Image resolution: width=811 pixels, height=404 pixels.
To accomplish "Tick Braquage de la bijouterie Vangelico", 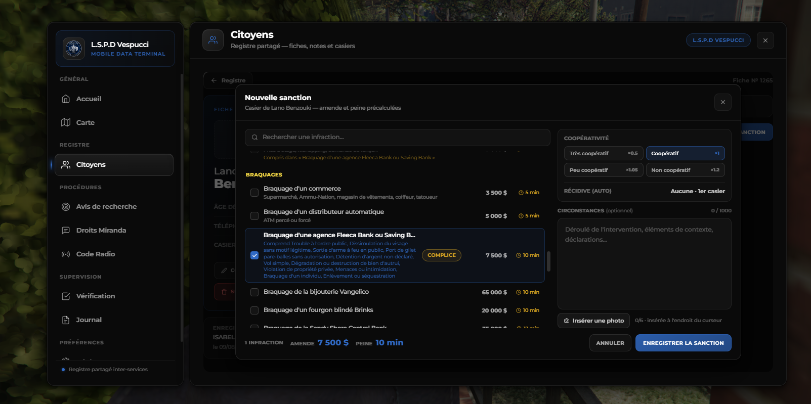I will 254,292.
